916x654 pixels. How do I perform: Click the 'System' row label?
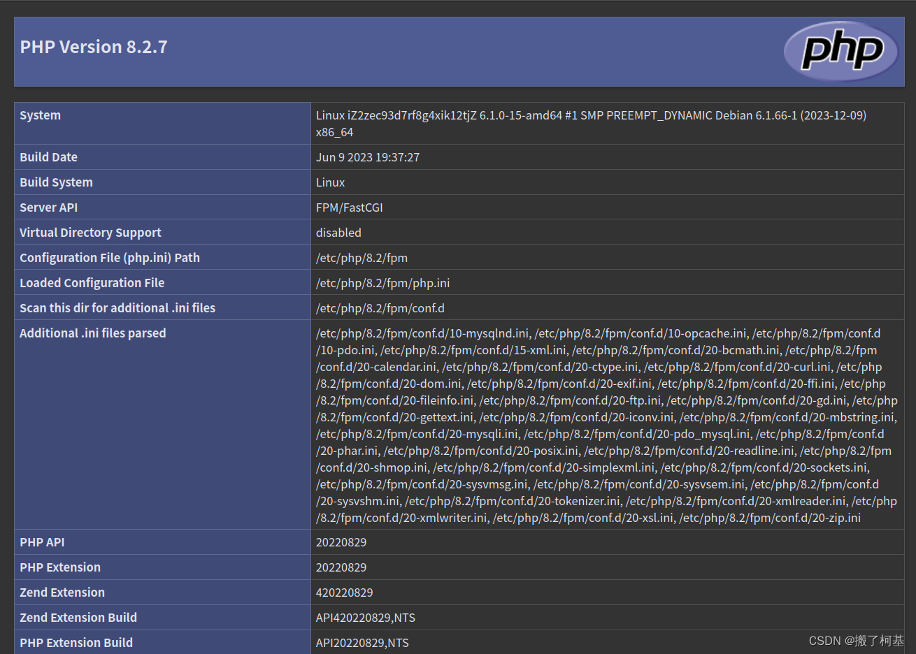(40, 115)
